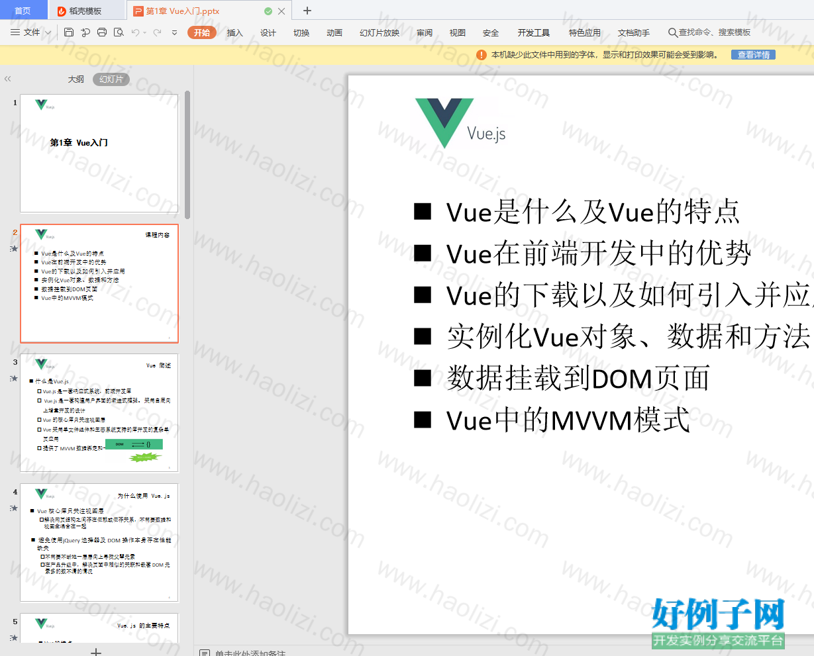Open Print Preview with the magnifier page icon
814x656 pixels.
click(x=119, y=32)
